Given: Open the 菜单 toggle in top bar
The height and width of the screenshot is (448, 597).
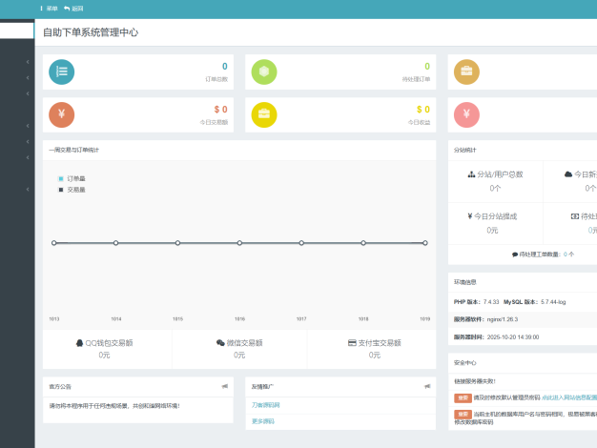Looking at the screenshot, I should point(50,9).
